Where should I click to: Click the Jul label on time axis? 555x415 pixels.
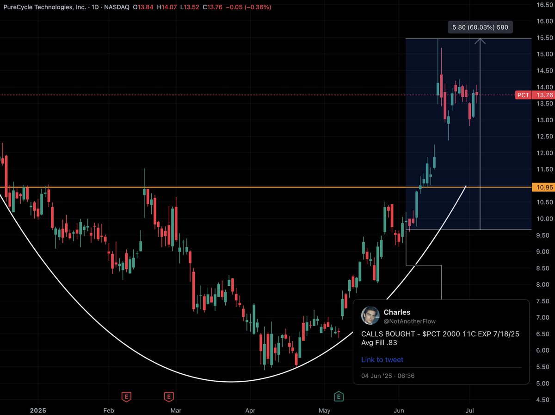tap(469, 410)
